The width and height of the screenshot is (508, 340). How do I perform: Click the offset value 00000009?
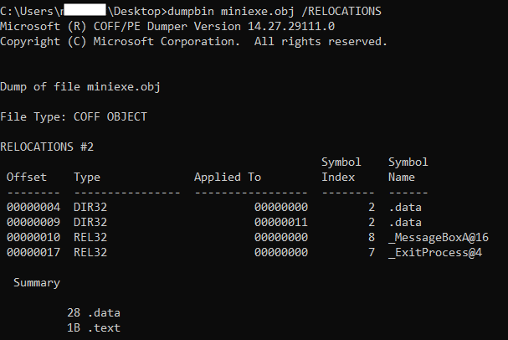pos(33,222)
